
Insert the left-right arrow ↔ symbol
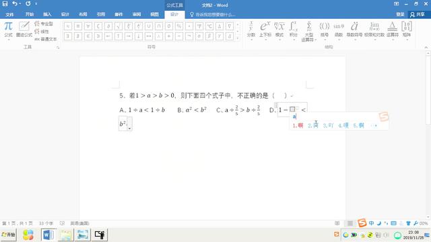149,36
